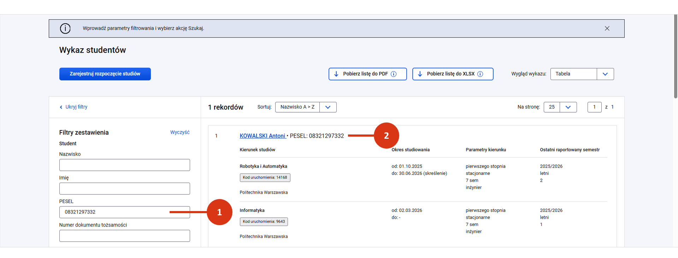The image size is (678, 258).
Task: Click Politechnika Warszawska under Robotyka i Automatyka
Action: coord(264,192)
